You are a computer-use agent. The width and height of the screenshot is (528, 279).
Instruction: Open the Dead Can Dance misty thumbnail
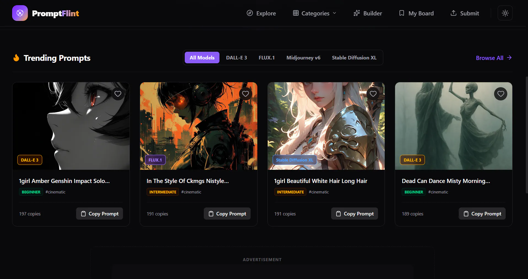coord(454,126)
